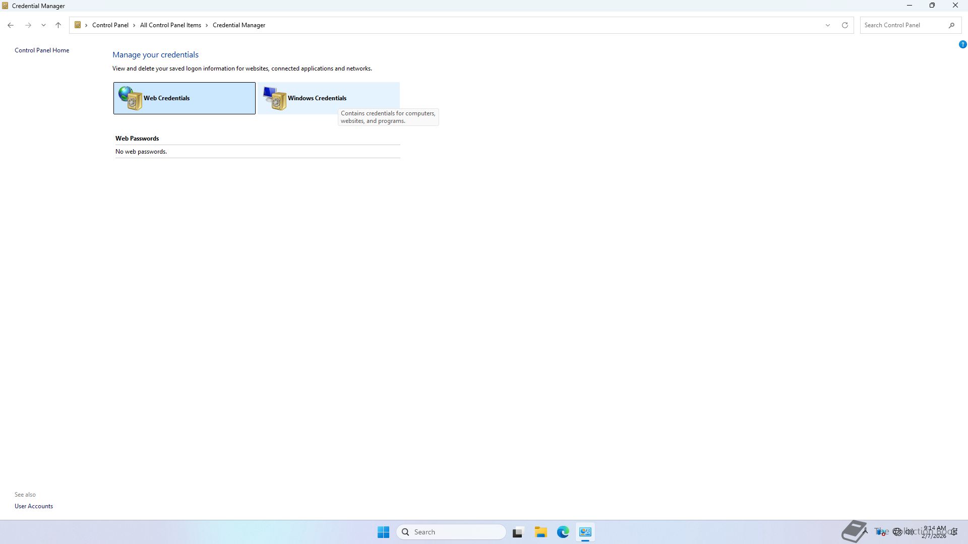Refresh the Credential Manager address bar
The height and width of the screenshot is (544, 968).
coord(845,25)
